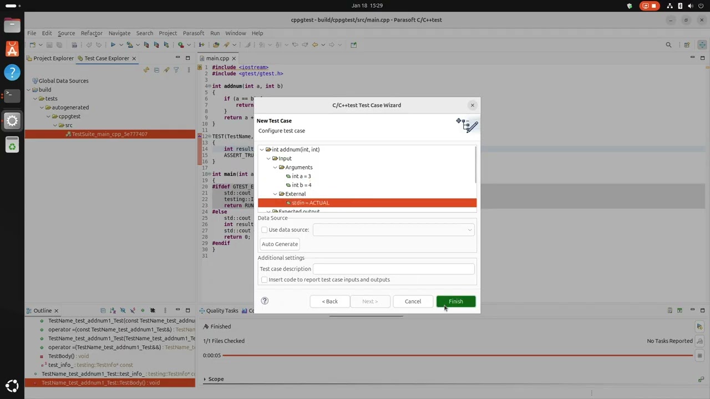The height and width of the screenshot is (399, 710).
Task: Click the rocket launch toolbar icon
Action: pyautogui.click(x=227, y=45)
